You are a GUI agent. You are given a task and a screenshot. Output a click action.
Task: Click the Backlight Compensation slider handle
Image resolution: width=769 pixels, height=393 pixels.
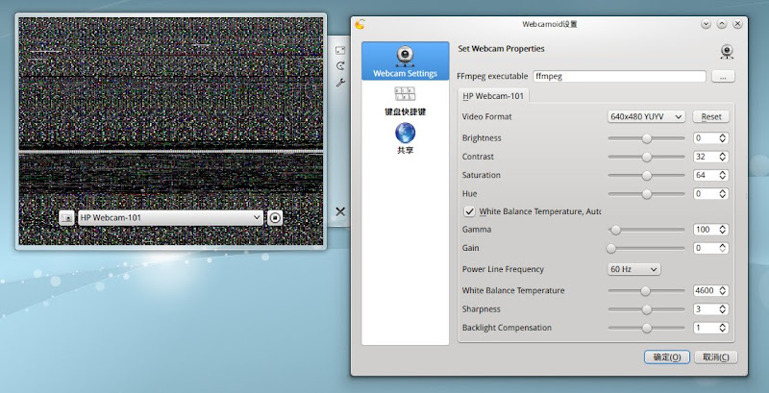point(647,328)
